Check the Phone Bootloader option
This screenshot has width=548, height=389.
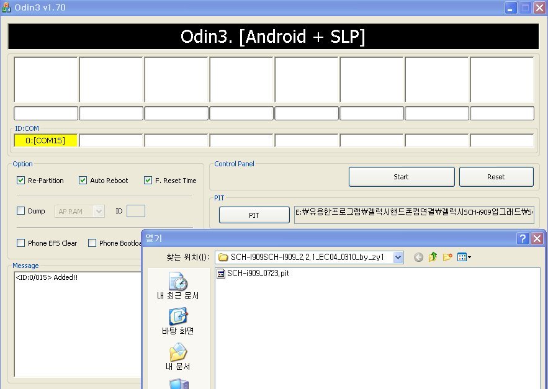point(92,243)
